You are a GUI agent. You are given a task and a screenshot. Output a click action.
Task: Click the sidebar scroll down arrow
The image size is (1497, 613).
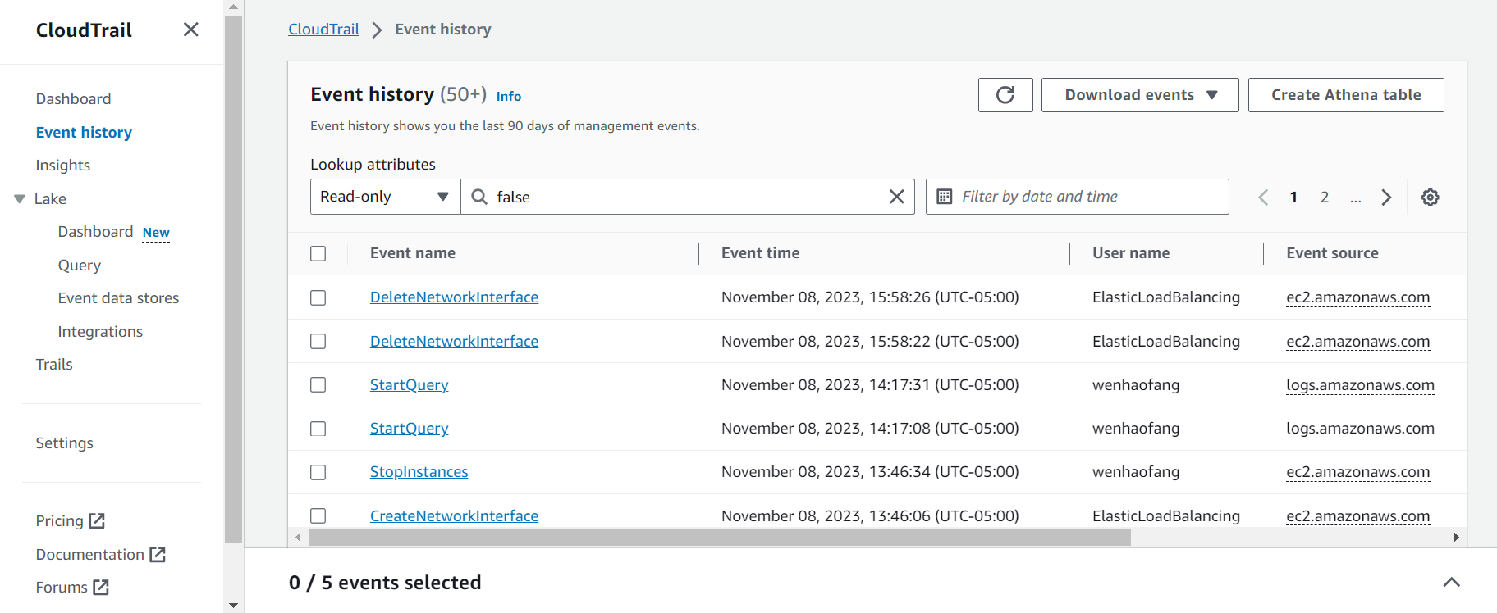tap(233, 606)
